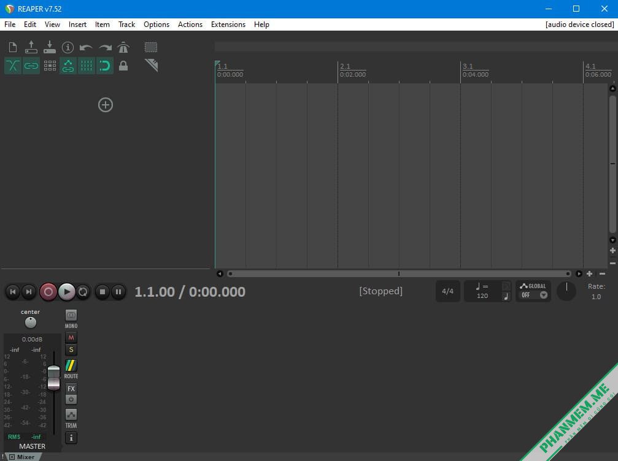Viewport: 618px width, 461px height.
Task: Toggle grid lines icon
Action: click(x=87, y=66)
